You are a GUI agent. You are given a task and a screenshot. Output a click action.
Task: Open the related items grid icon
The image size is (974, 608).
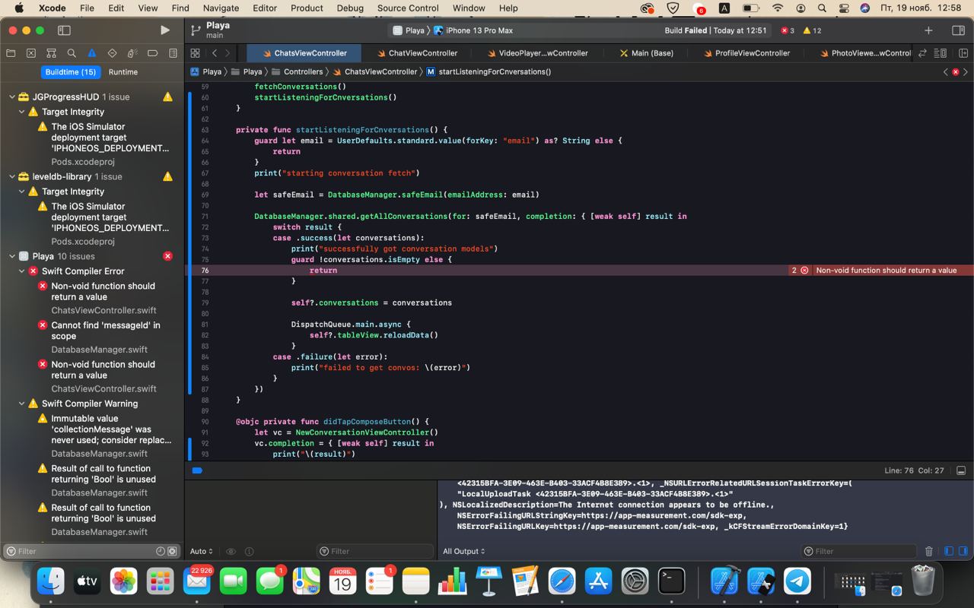tap(195, 53)
